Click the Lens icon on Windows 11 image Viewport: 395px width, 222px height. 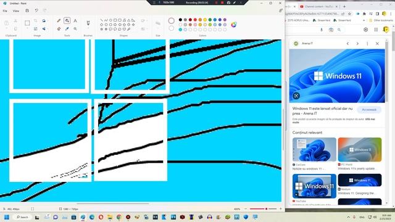tap(296, 96)
